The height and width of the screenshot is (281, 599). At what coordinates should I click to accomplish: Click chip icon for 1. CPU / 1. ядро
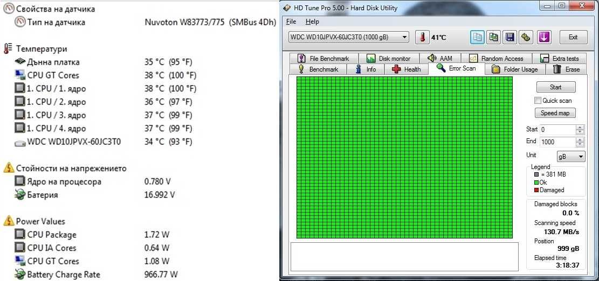pos(20,88)
